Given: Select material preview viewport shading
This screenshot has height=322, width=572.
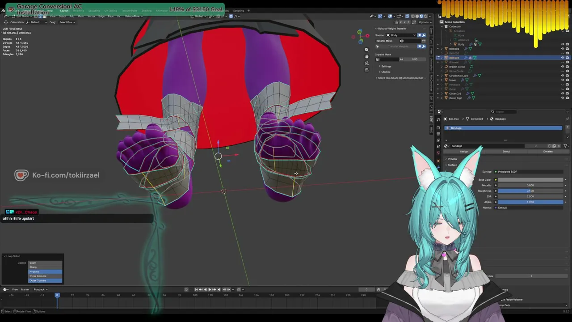Looking at the screenshot, I should (421, 16).
